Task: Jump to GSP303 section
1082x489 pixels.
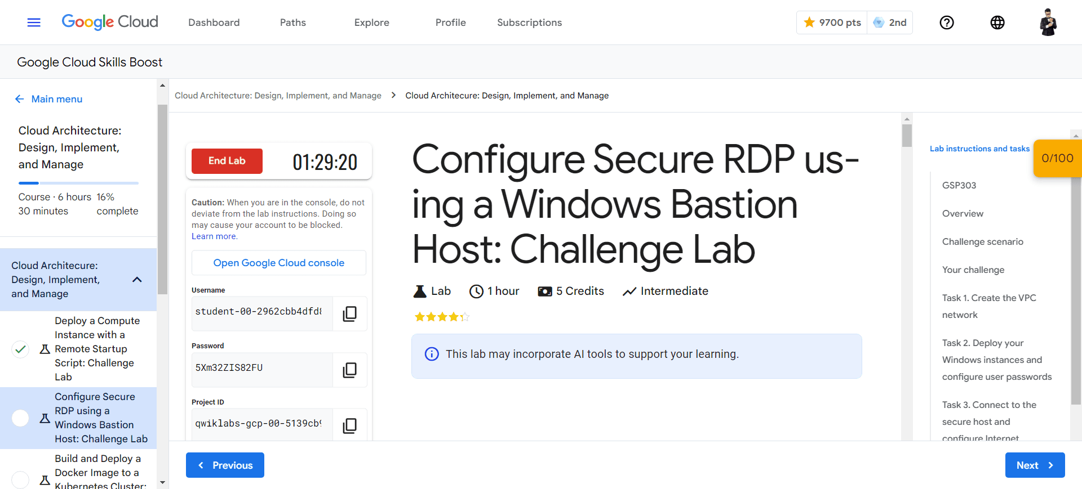Action: pyautogui.click(x=959, y=185)
